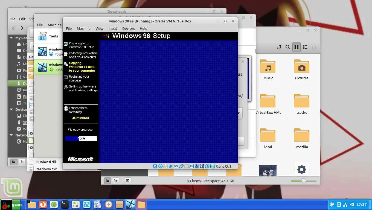This screenshot has width=372, height=210.
Task: Click the Music sidebar icon in Downloads window
Action: pyautogui.click(x=19, y=64)
